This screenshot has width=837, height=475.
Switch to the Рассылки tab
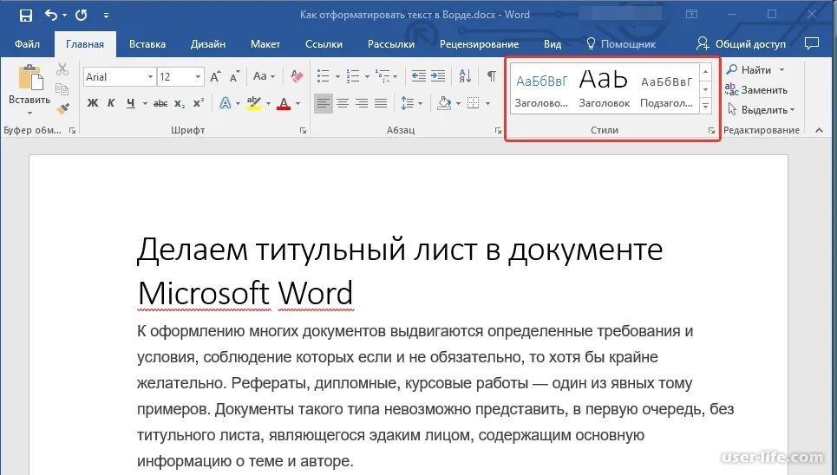390,43
